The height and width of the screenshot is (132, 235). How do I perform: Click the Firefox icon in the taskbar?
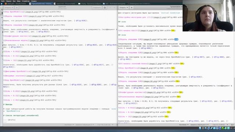click(x=6, y=4)
